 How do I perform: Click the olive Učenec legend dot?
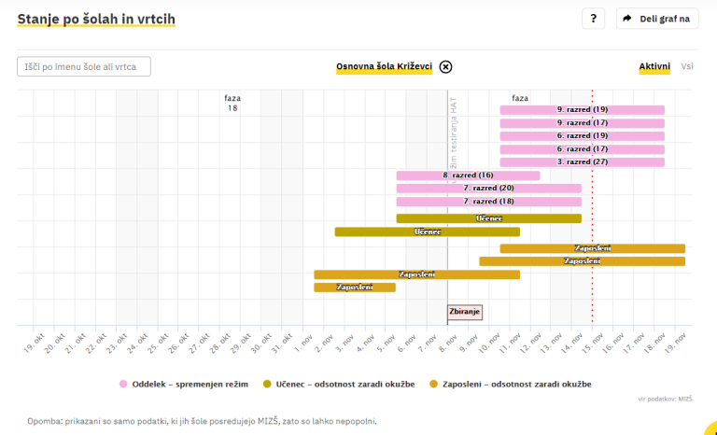click(x=267, y=384)
